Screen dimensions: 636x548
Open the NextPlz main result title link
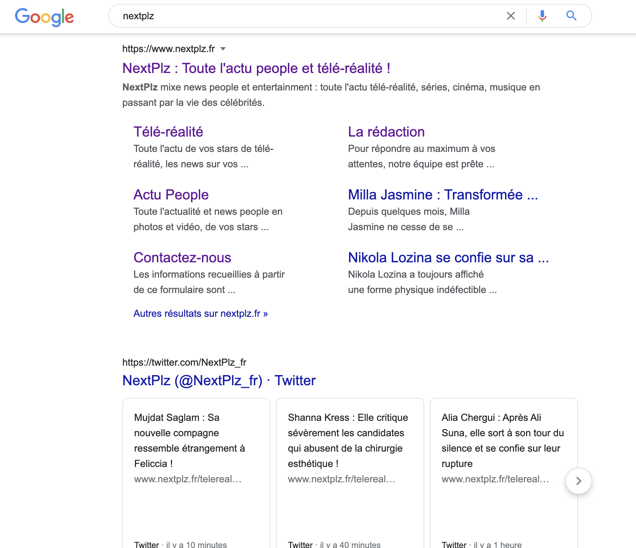coord(256,68)
